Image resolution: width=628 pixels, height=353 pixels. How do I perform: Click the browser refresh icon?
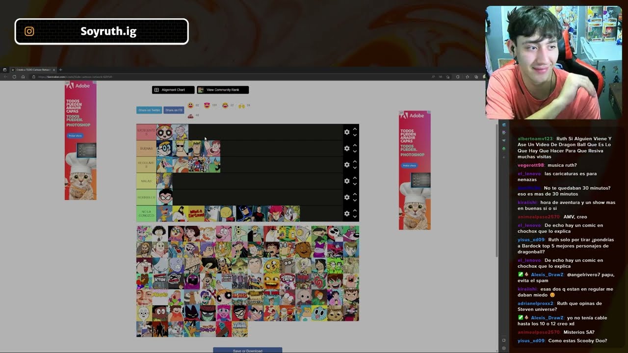(14, 77)
